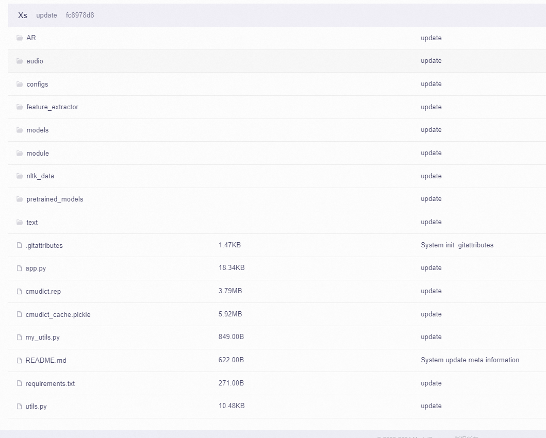Click the file icon next to .gitattributes
The height and width of the screenshot is (438, 546).
[x=20, y=245]
